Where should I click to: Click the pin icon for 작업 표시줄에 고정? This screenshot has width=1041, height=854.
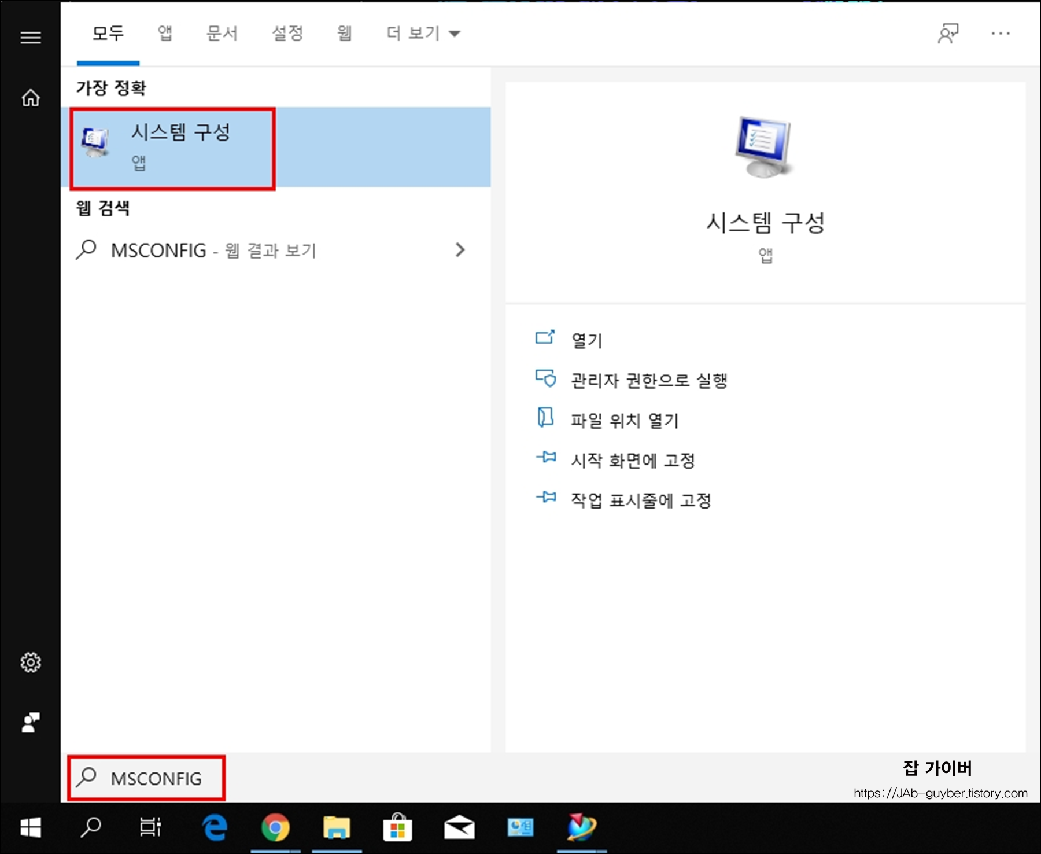[x=546, y=497]
